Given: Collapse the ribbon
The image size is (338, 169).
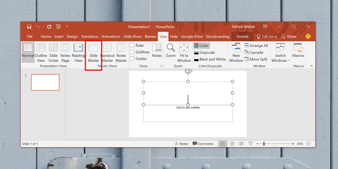Looking at the screenshot, I should pos(311,66).
